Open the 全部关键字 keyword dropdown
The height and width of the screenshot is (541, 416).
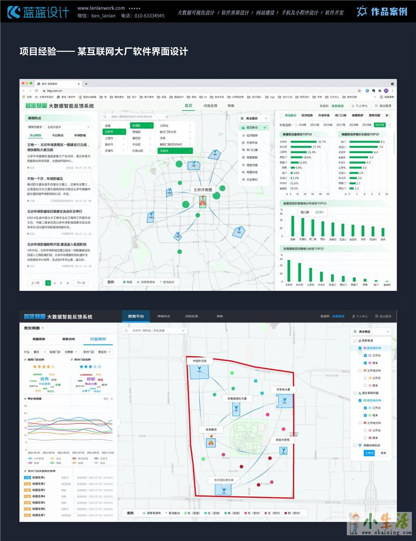pos(67,127)
